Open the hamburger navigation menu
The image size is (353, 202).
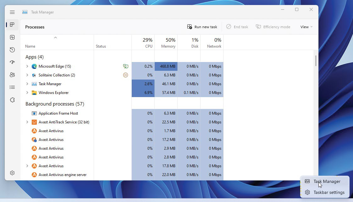12,12
